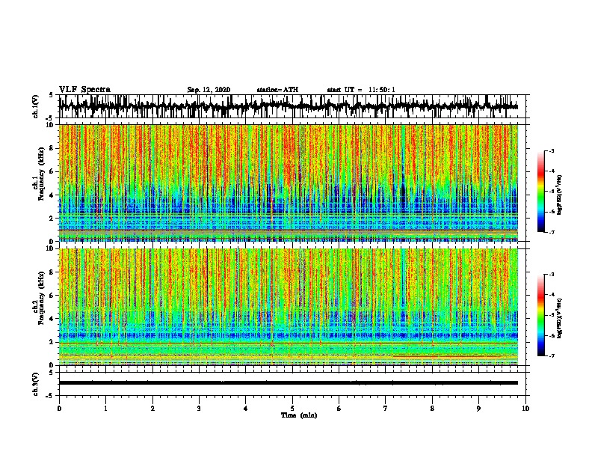Click the "ch.1(V)" waveform axis label
This screenshot has width=592, height=458.
(36, 106)
